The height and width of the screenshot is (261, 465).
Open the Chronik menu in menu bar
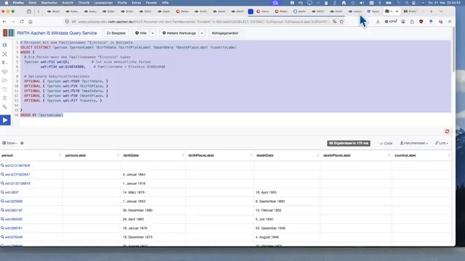[x=84, y=3]
